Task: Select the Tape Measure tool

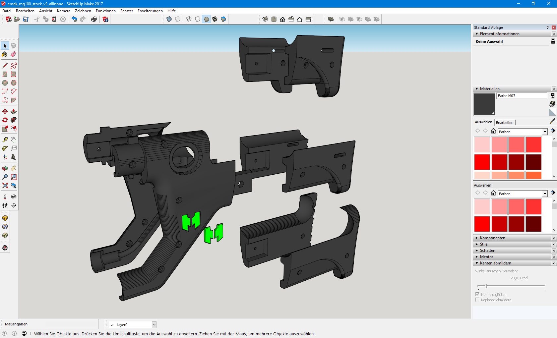Action: click(x=5, y=140)
